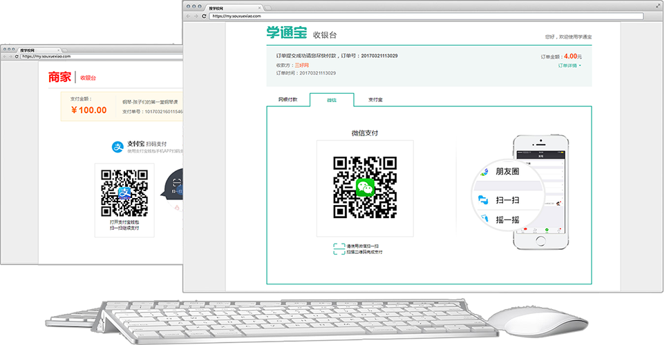Click the 朋友圈 Moments icon in phone illustration
Screen dimensions: 669x345
(484, 171)
